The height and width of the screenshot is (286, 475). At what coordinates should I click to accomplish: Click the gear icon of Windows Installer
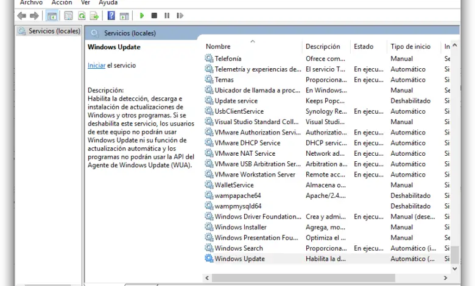(209, 226)
